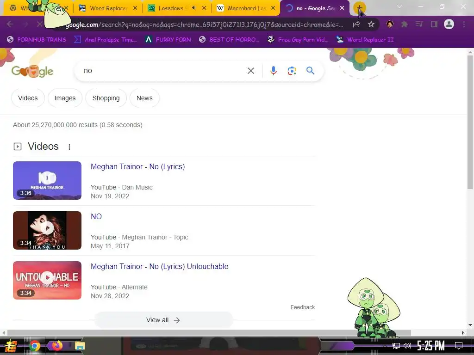Filter results by Videos

[x=28, y=98]
